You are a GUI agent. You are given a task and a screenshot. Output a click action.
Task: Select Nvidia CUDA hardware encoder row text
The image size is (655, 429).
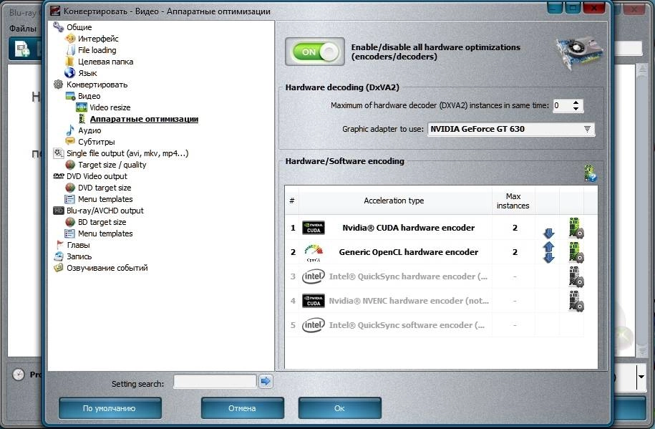tap(409, 228)
